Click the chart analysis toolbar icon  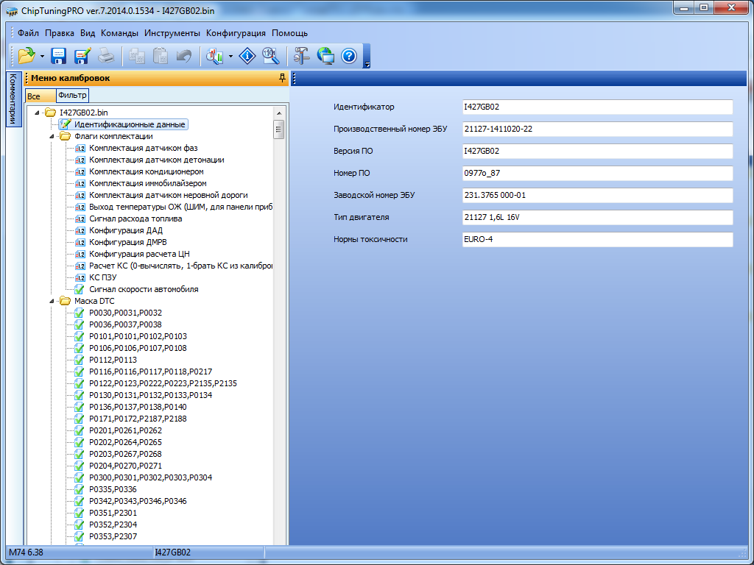[215, 56]
